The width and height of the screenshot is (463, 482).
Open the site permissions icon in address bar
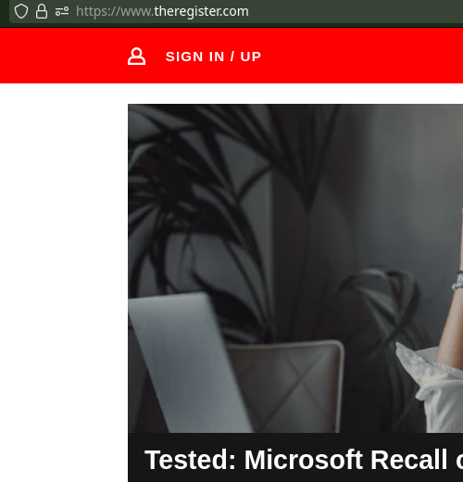62,11
